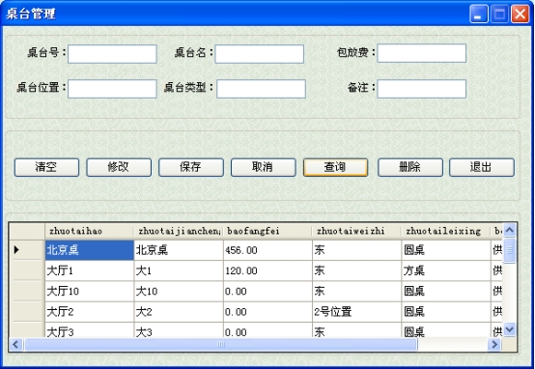Click the horizontal scroll right arrow
535x369 pixels.
(x=494, y=345)
